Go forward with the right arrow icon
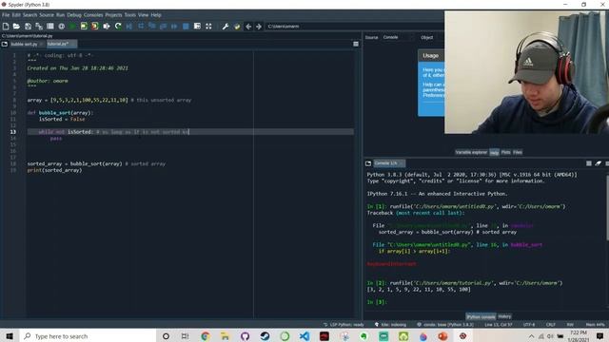 point(259,26)
